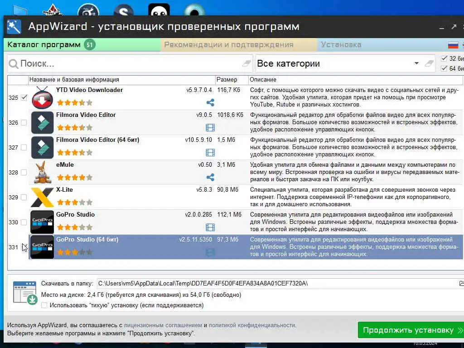Screen dimensions: 464x348
Task: Click Продолжить установку green button
Action: point(411,330)
